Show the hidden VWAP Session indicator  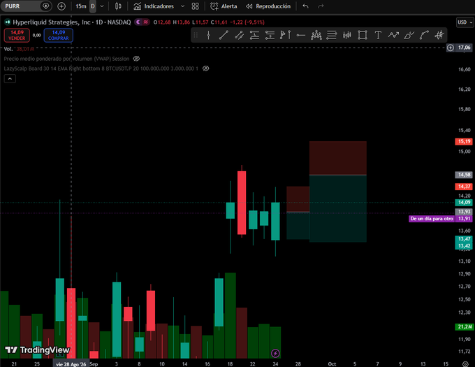(x=136, y=59)
